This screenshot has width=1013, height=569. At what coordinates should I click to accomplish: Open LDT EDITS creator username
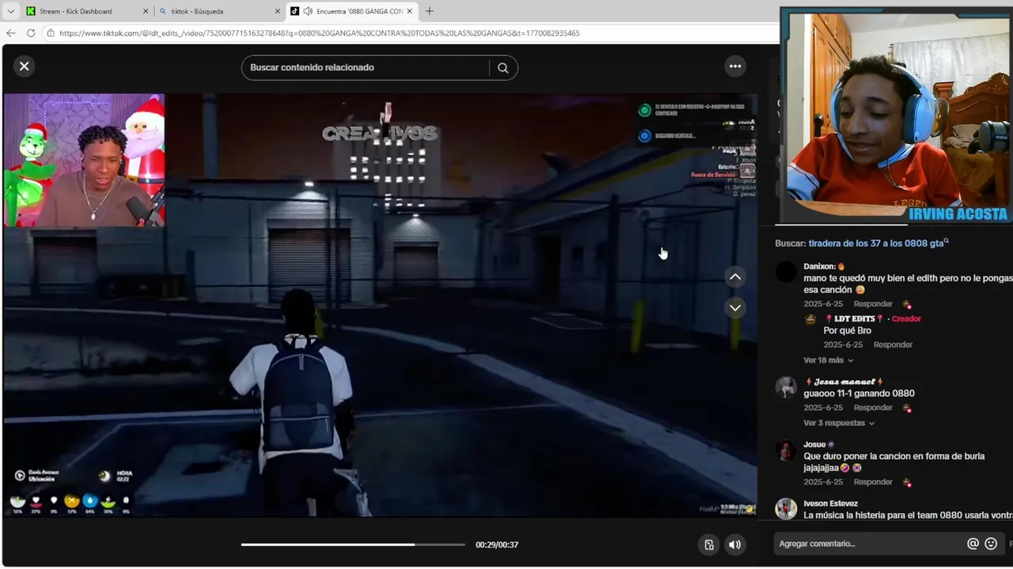[854, 319]
